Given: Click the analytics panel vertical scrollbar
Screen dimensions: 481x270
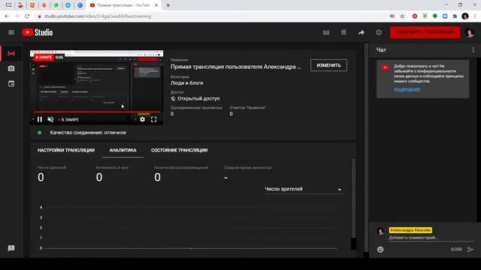Looking at the screenshot, I should click(x=353, y=198).
